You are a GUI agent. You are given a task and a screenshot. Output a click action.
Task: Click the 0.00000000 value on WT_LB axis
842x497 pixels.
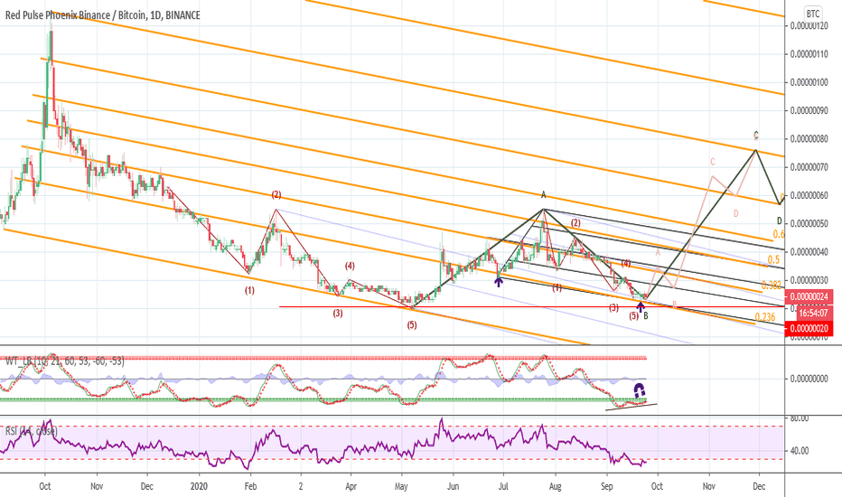pos(809,379)
